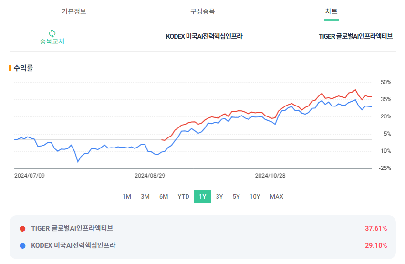Click the highlighted 1Y period button
This screenshot has height=264, width=405.
202,197
